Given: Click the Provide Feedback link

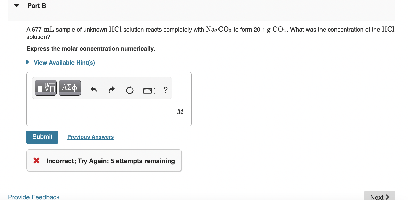Looking at the screenshot, I should (34, 197).
